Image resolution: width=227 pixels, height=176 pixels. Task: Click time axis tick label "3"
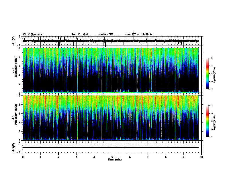click(76, 157)
